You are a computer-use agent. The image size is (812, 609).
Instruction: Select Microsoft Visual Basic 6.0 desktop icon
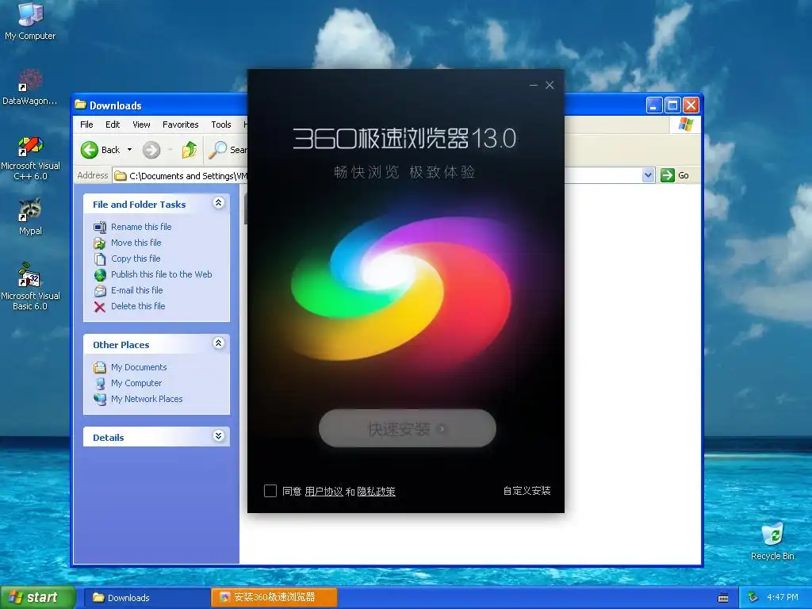[x=30, y=287]
